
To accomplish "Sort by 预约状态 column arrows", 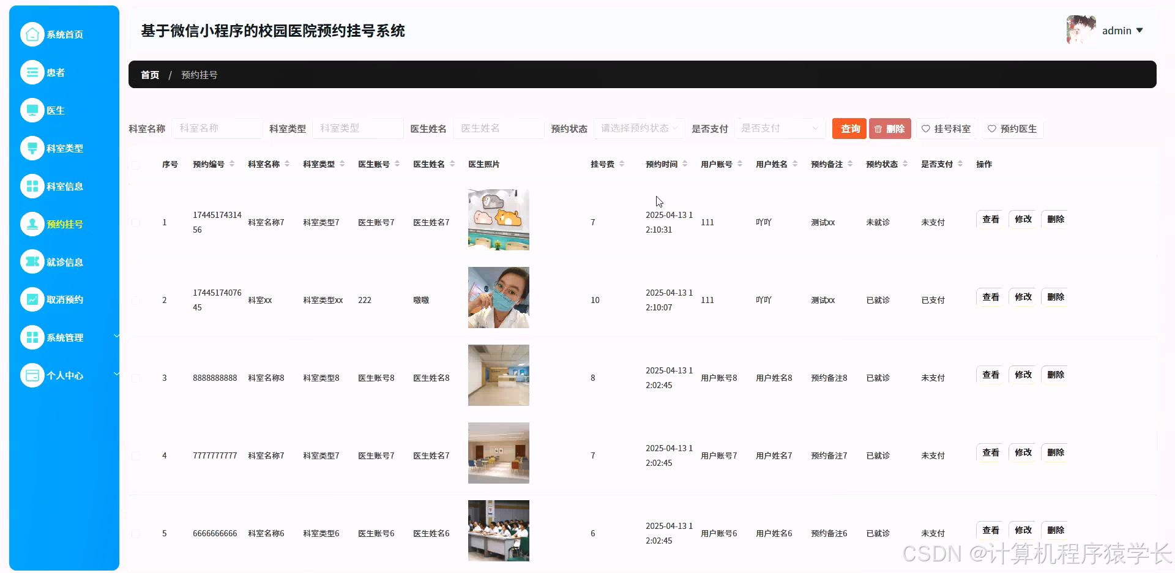I will pyautogui.click(x=905, y=164).
